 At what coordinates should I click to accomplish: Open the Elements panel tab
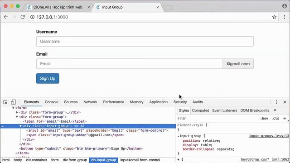click(31, 102)
